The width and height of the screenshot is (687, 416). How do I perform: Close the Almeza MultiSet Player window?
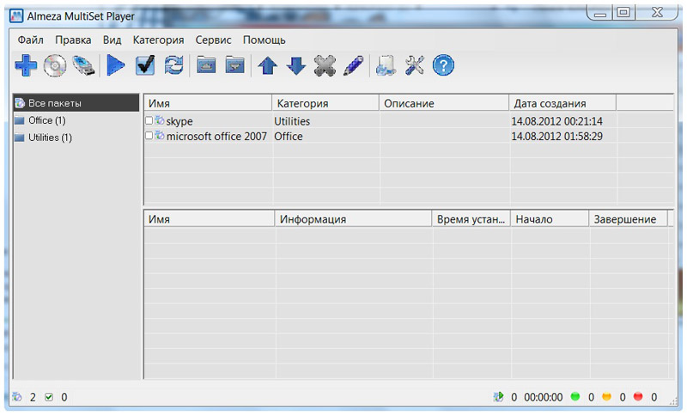[x=657, y=13]
